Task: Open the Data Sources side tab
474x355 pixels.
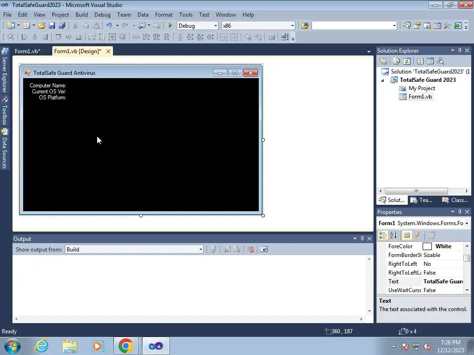Action: point(5,148)
